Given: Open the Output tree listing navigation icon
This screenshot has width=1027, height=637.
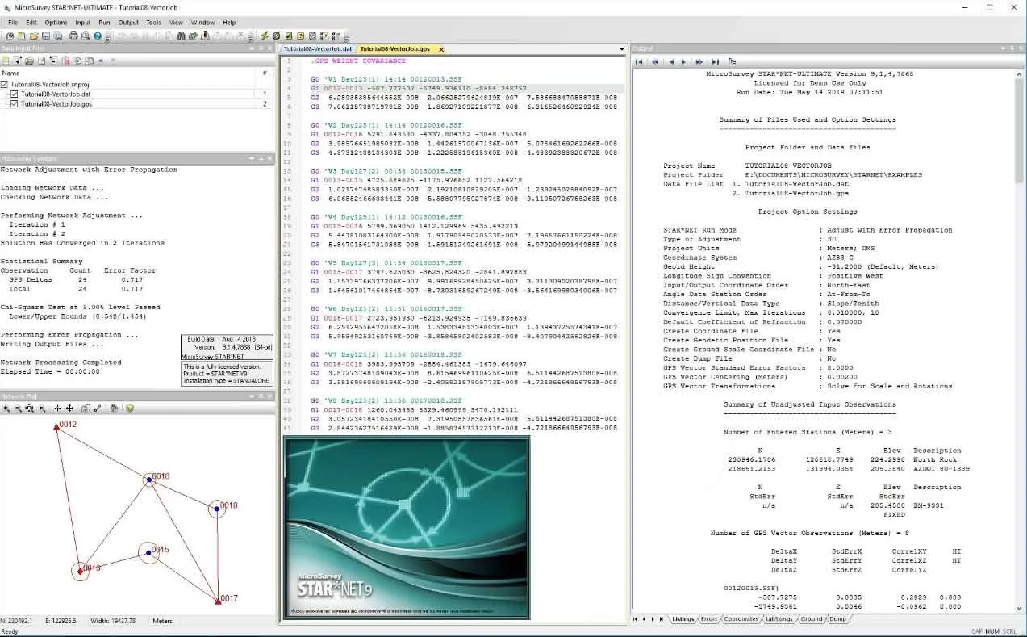Looking at the screenshot, I should 732,61.
